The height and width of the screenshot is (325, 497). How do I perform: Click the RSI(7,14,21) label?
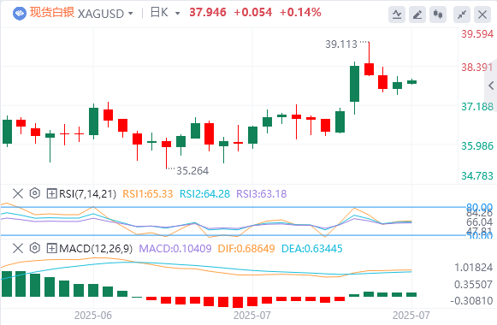[88, 193]
